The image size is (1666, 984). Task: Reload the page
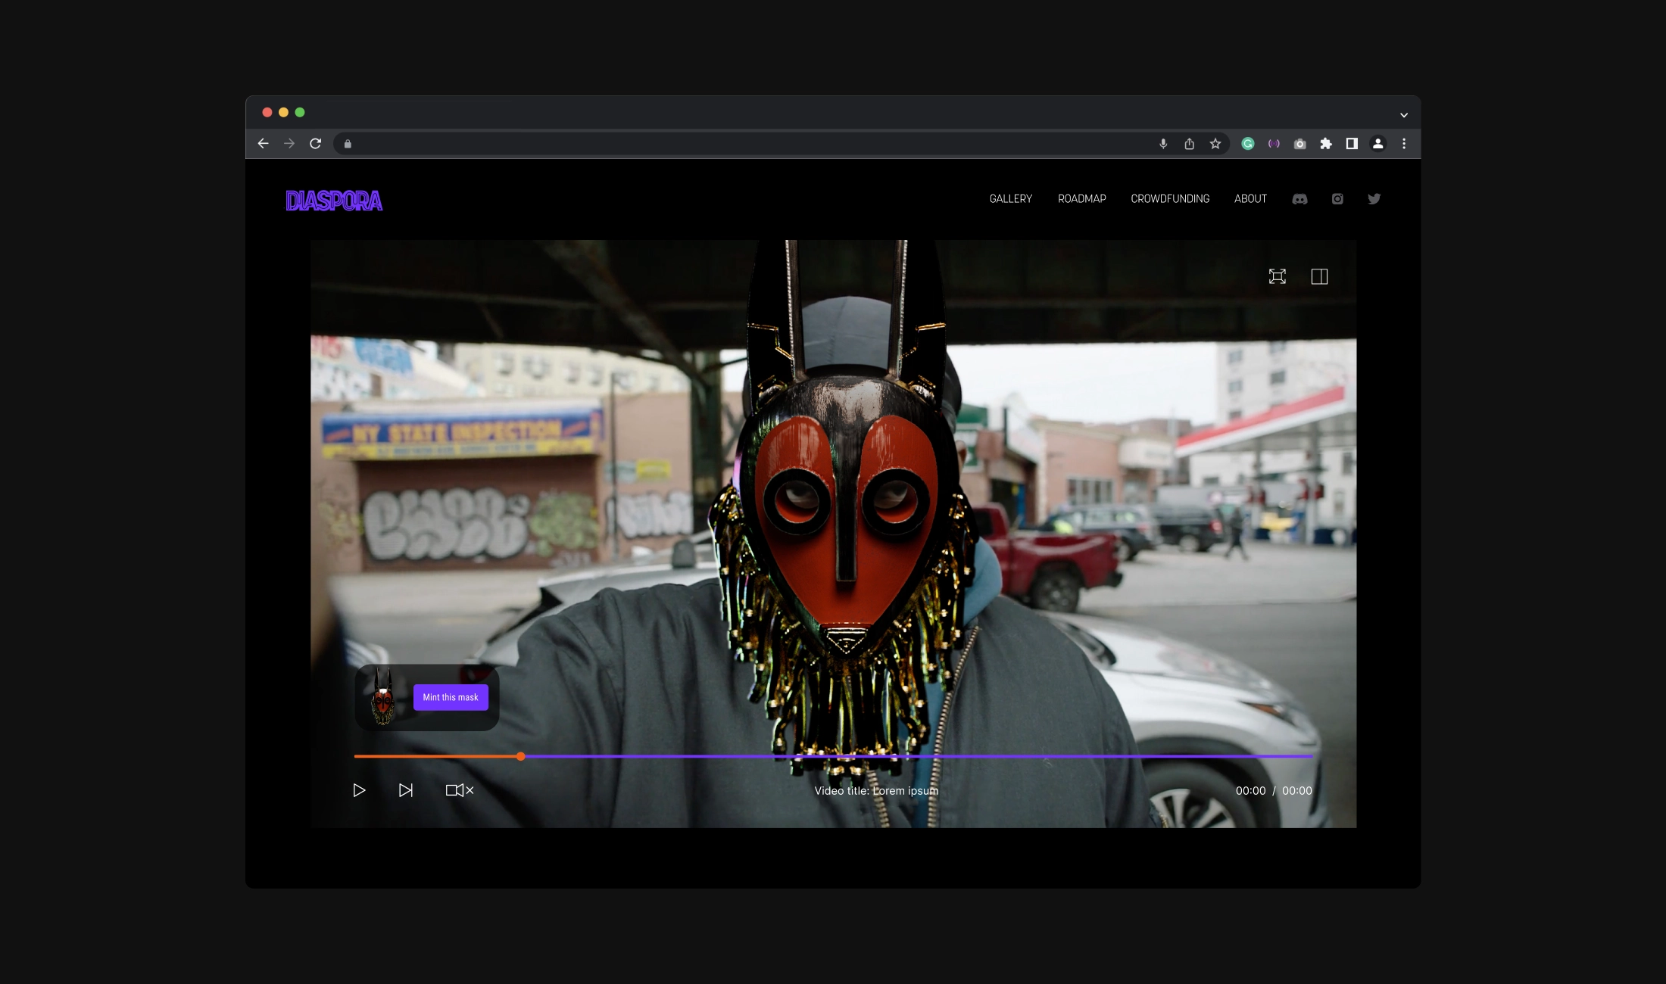[x=316, y=144]
